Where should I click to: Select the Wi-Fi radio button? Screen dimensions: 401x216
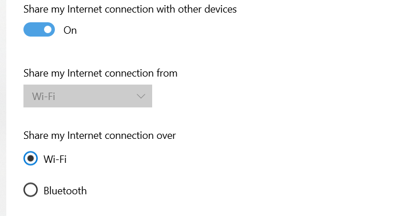pos(30,158)
